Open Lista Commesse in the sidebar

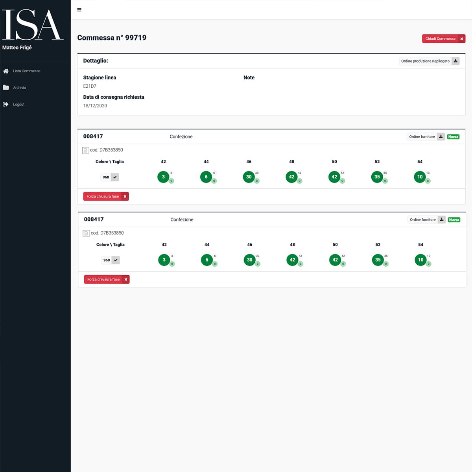26,71
